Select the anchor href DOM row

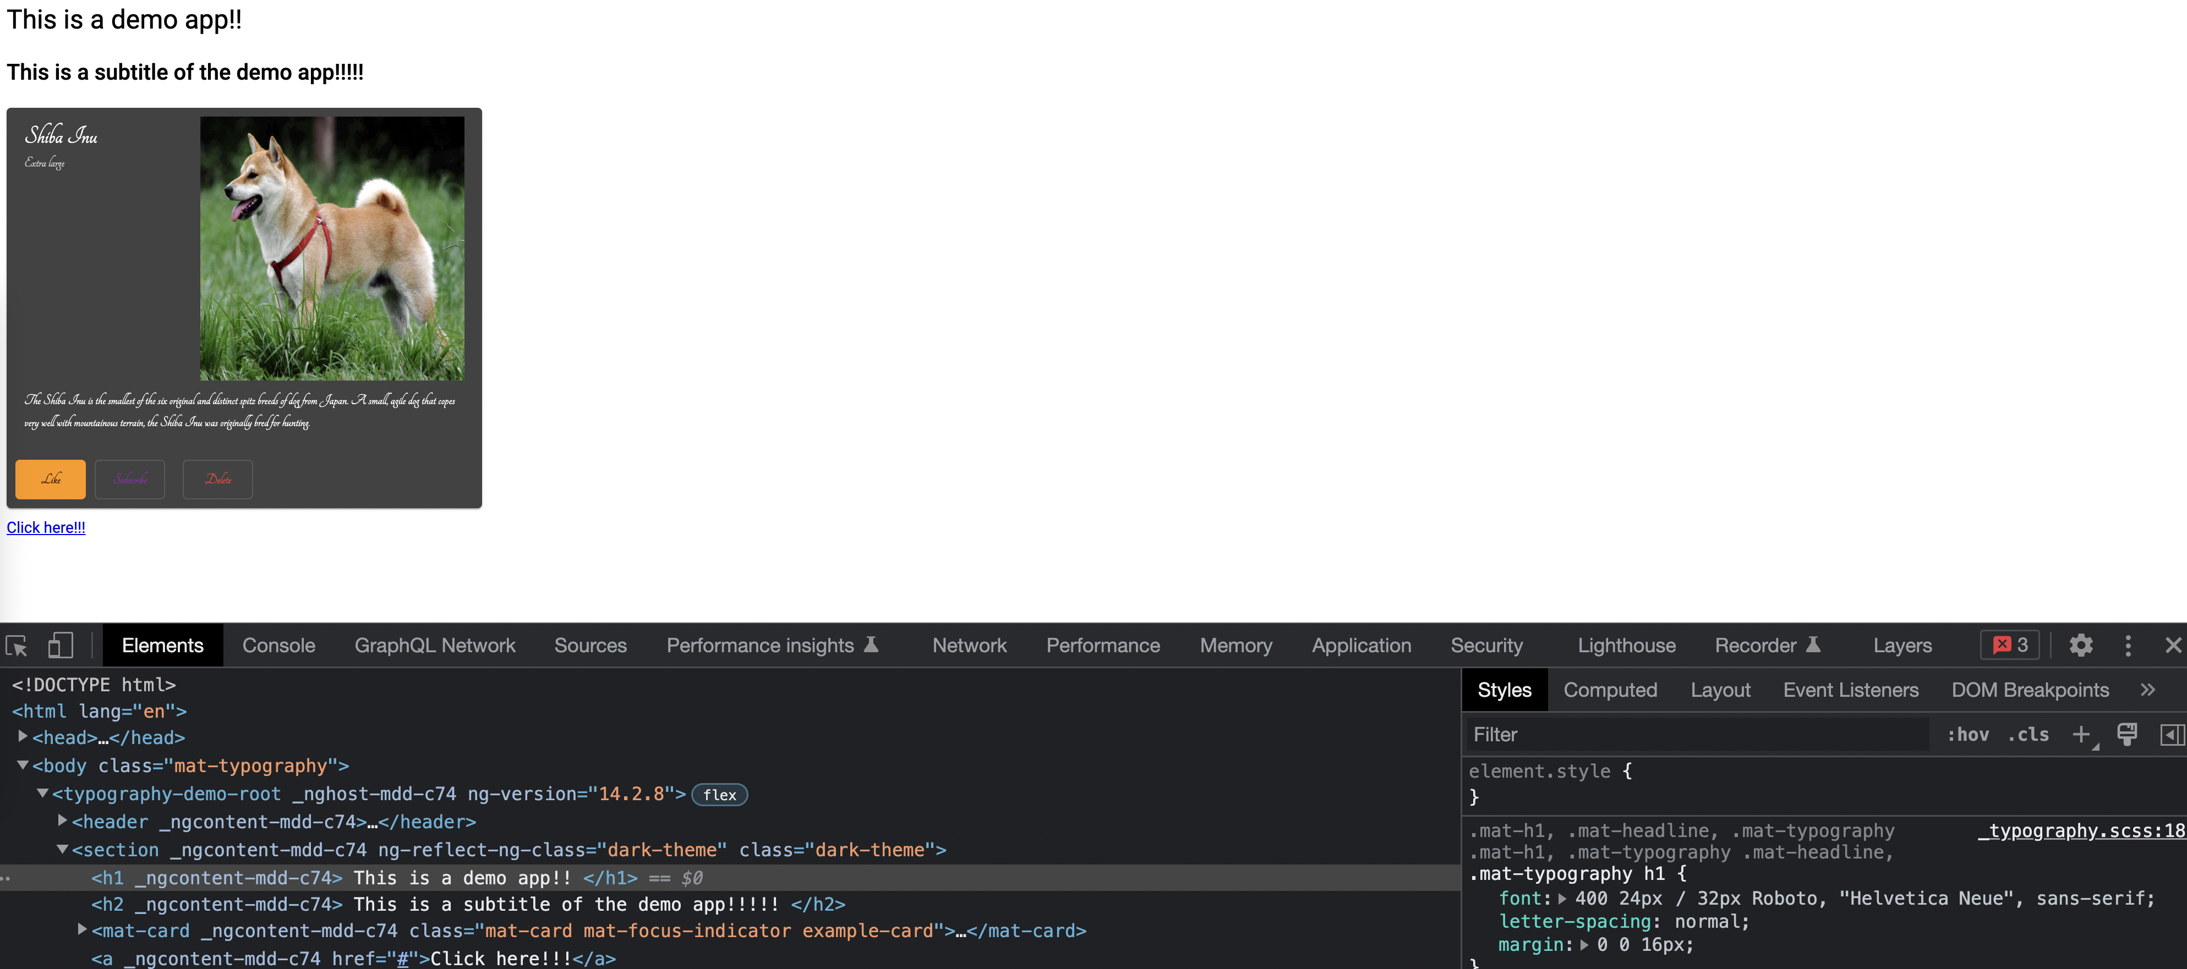[x=353, y=958]
